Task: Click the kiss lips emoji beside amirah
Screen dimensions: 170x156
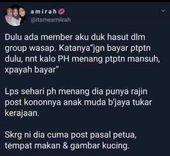Action: click(x=61, y=12)
